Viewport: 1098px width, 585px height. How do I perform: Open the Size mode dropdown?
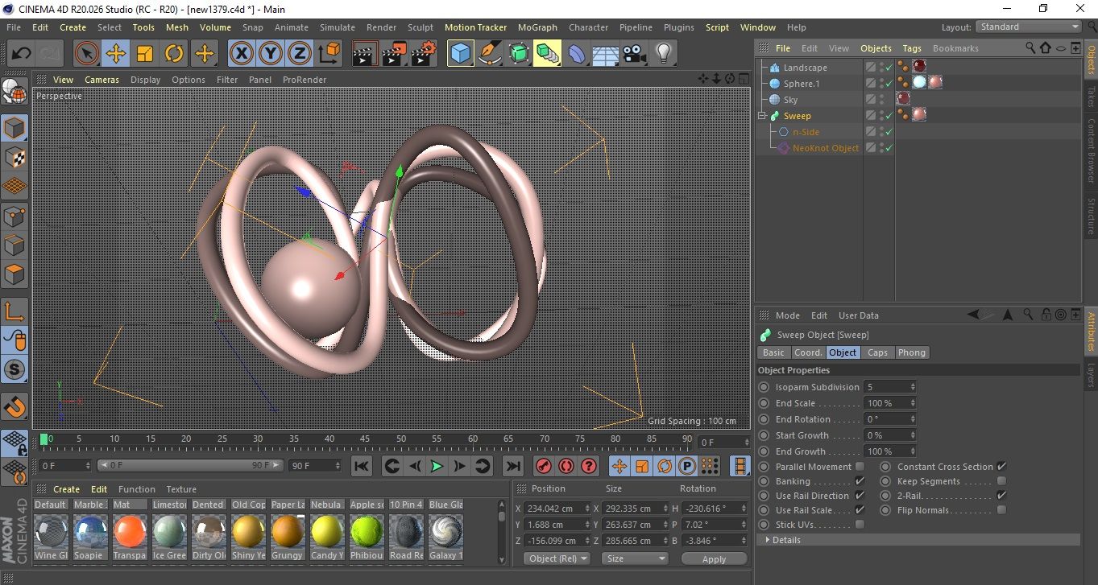(636, 558)
